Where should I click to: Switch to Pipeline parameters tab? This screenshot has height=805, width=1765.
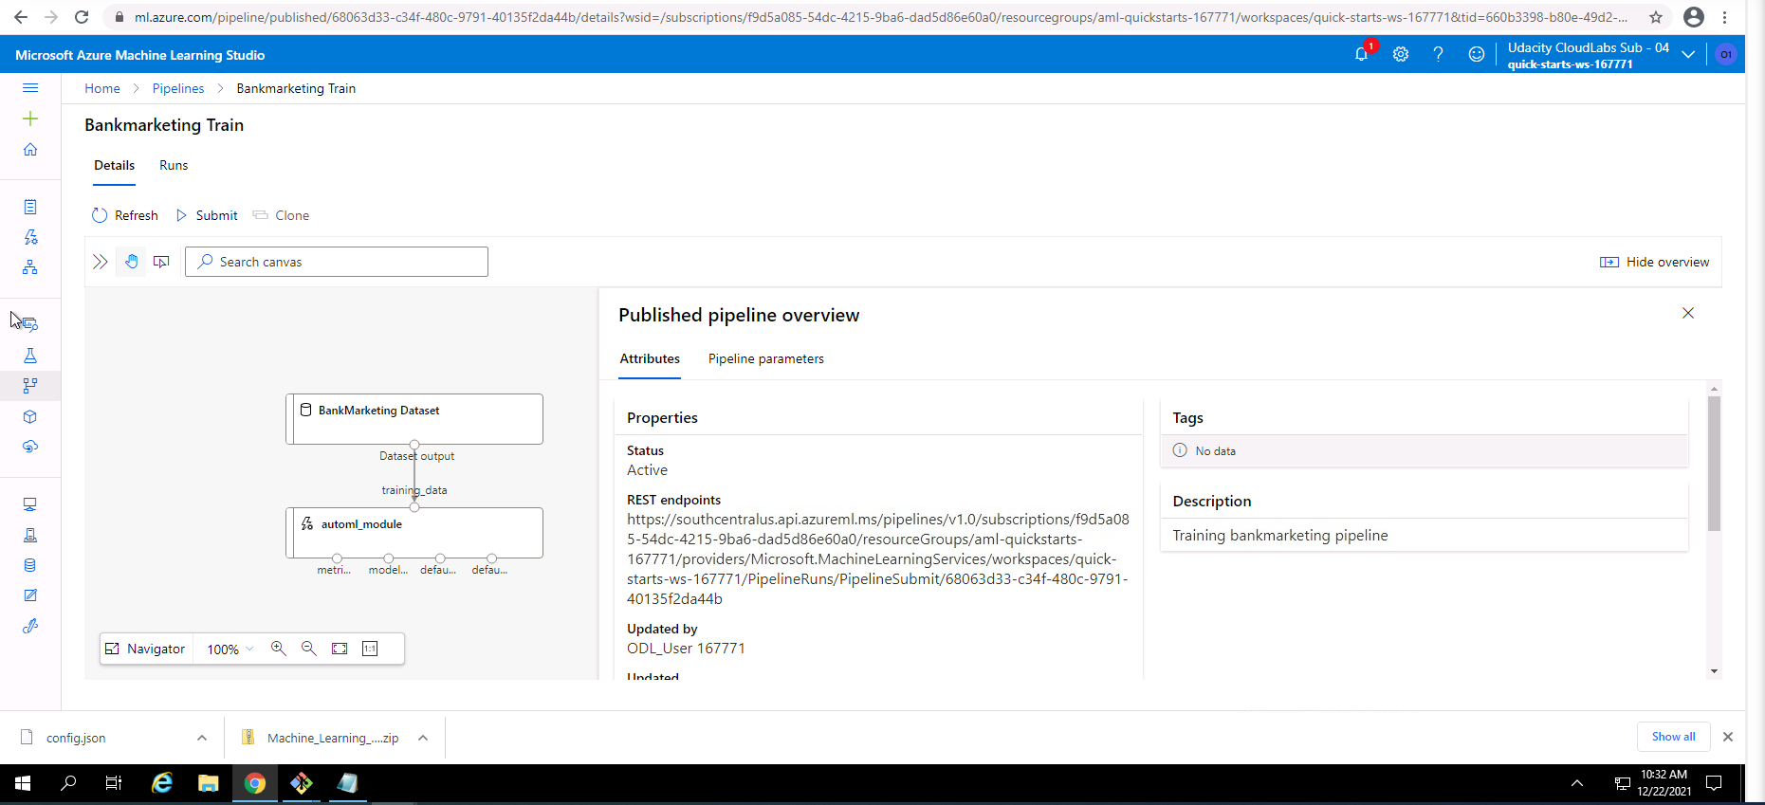tap(766, 358)
